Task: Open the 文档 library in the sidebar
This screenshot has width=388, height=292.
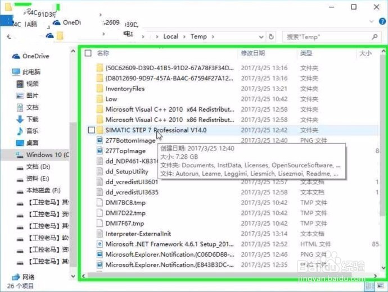Action: [x=27, y=107]
